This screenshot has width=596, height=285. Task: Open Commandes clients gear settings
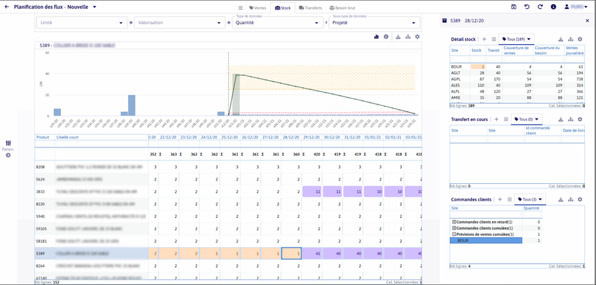pos(579,199)
